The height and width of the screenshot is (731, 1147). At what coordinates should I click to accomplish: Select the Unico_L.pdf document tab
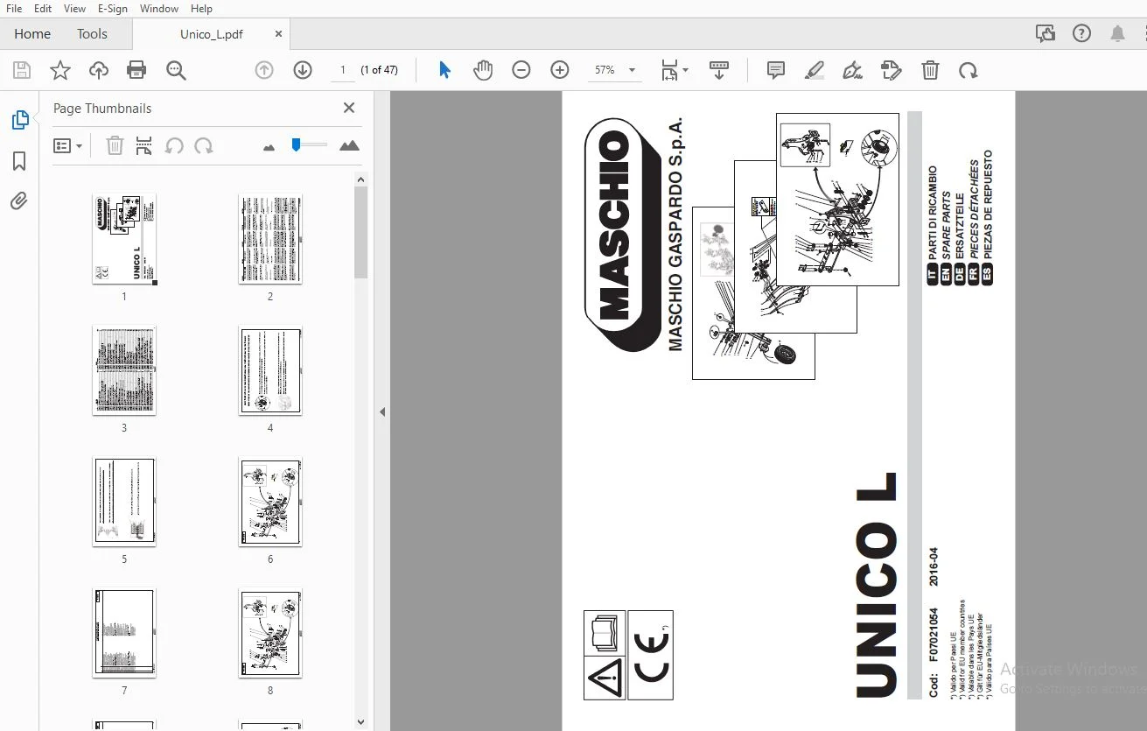[211, 34]
